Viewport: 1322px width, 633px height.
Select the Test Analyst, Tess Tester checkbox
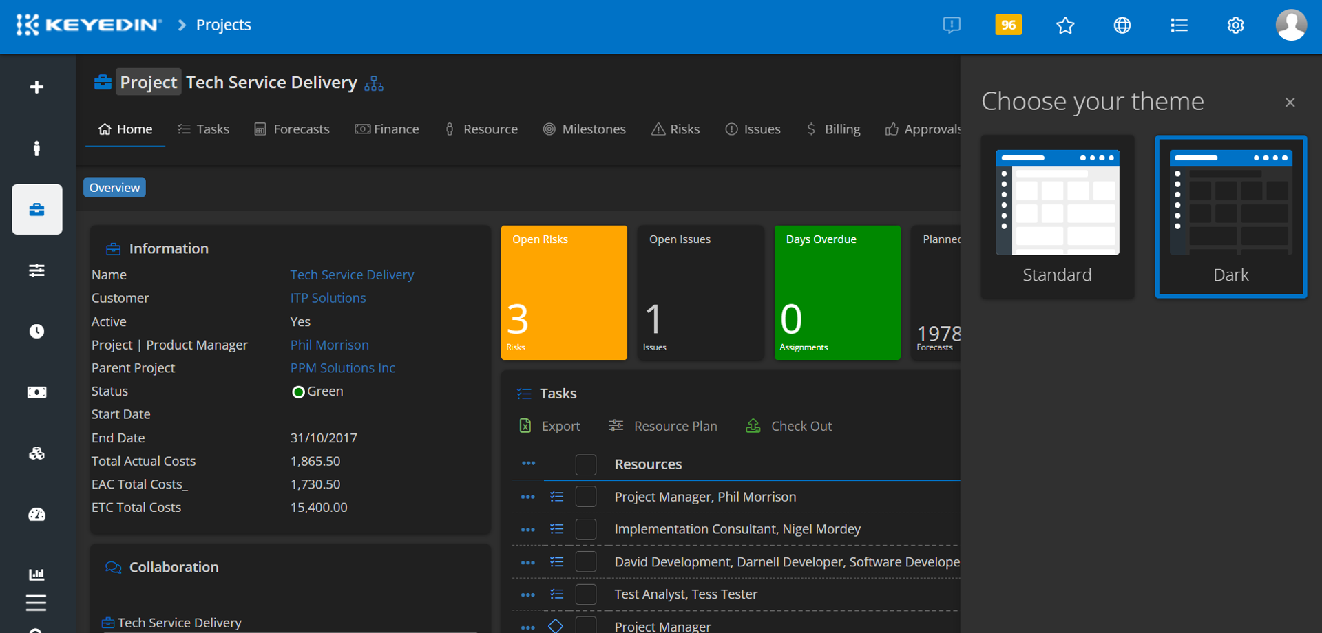coord(585,594)
